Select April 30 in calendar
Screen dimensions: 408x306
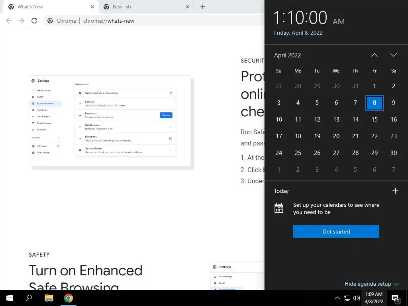pos(393,153)
